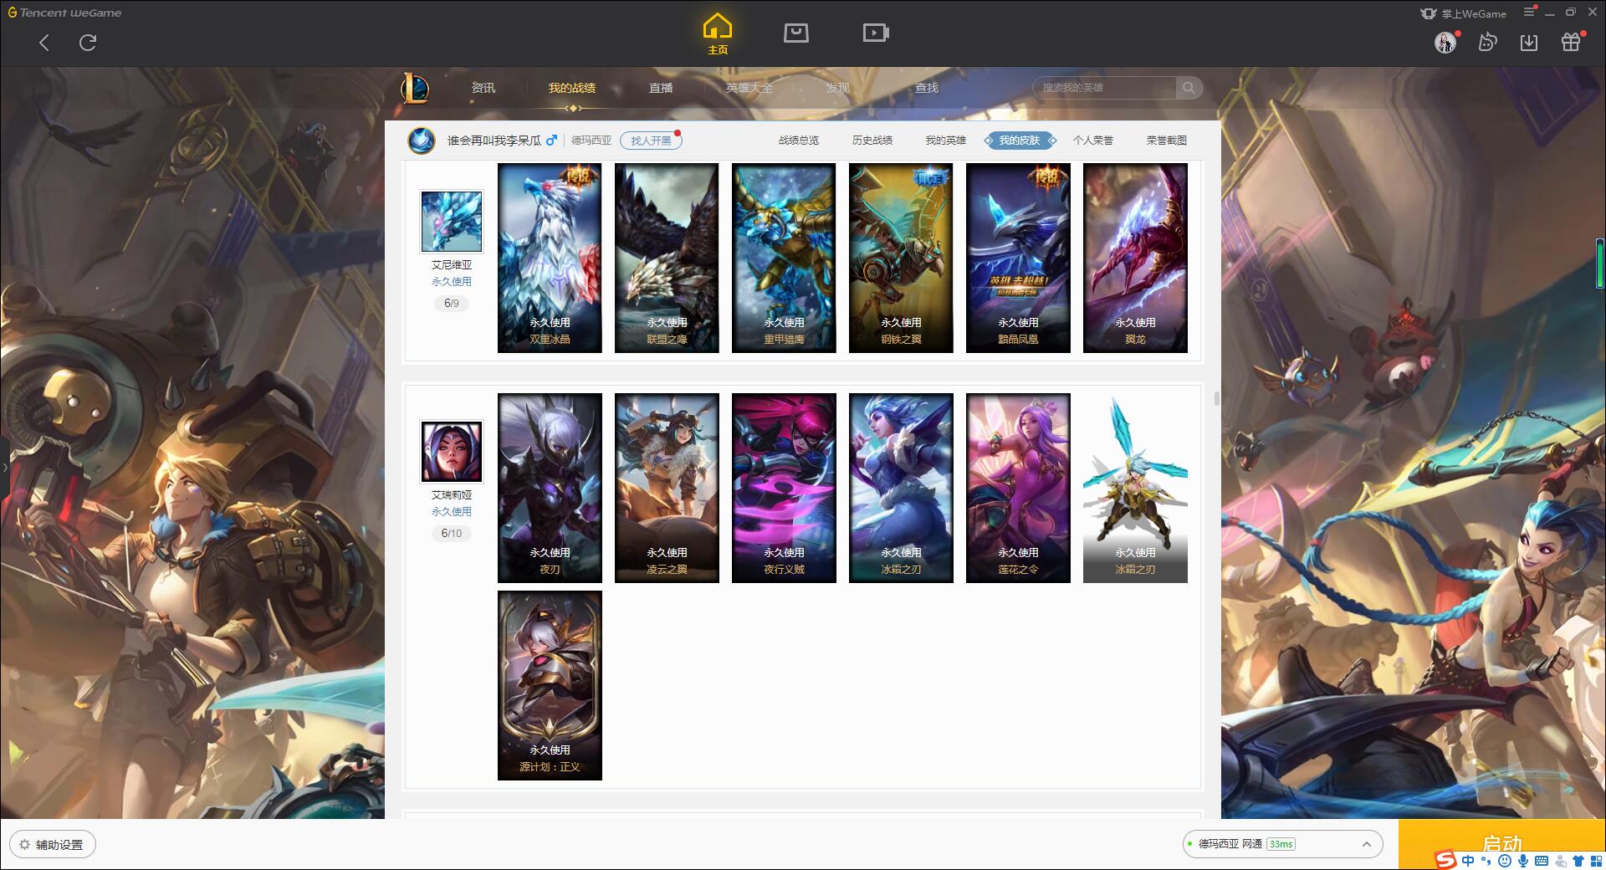Select the 艾瑞莉娅 champion portrait
The width and height of the screenshot is (1606, 870).
pyautogui.click(x=452, y=452)
